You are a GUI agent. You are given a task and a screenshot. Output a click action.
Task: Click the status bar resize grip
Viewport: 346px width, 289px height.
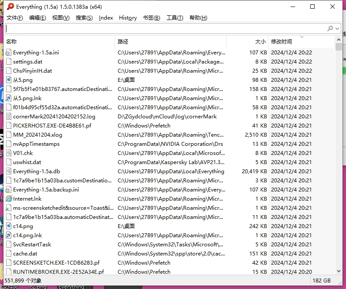(340, 282)
